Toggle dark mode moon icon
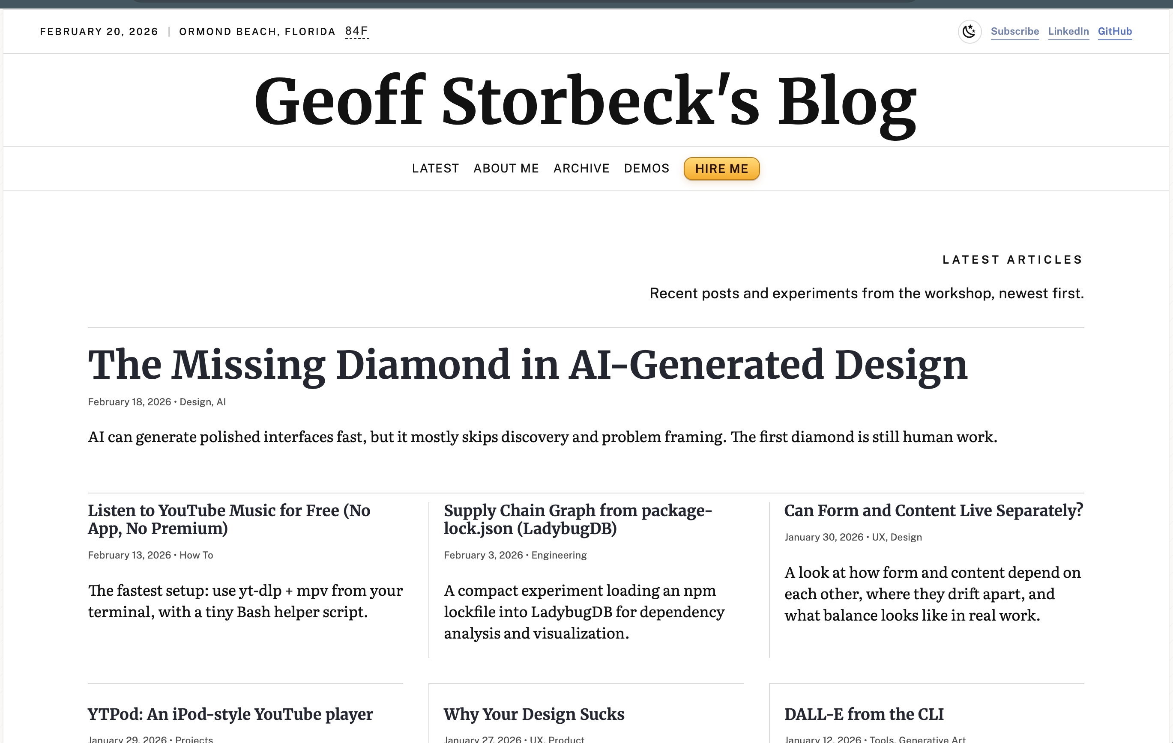 pyautogui.click(x=969, y=32)
